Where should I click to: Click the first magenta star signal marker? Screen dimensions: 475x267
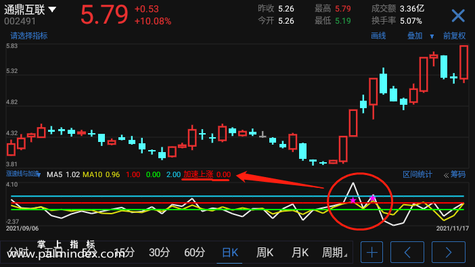tap(353, 200)
